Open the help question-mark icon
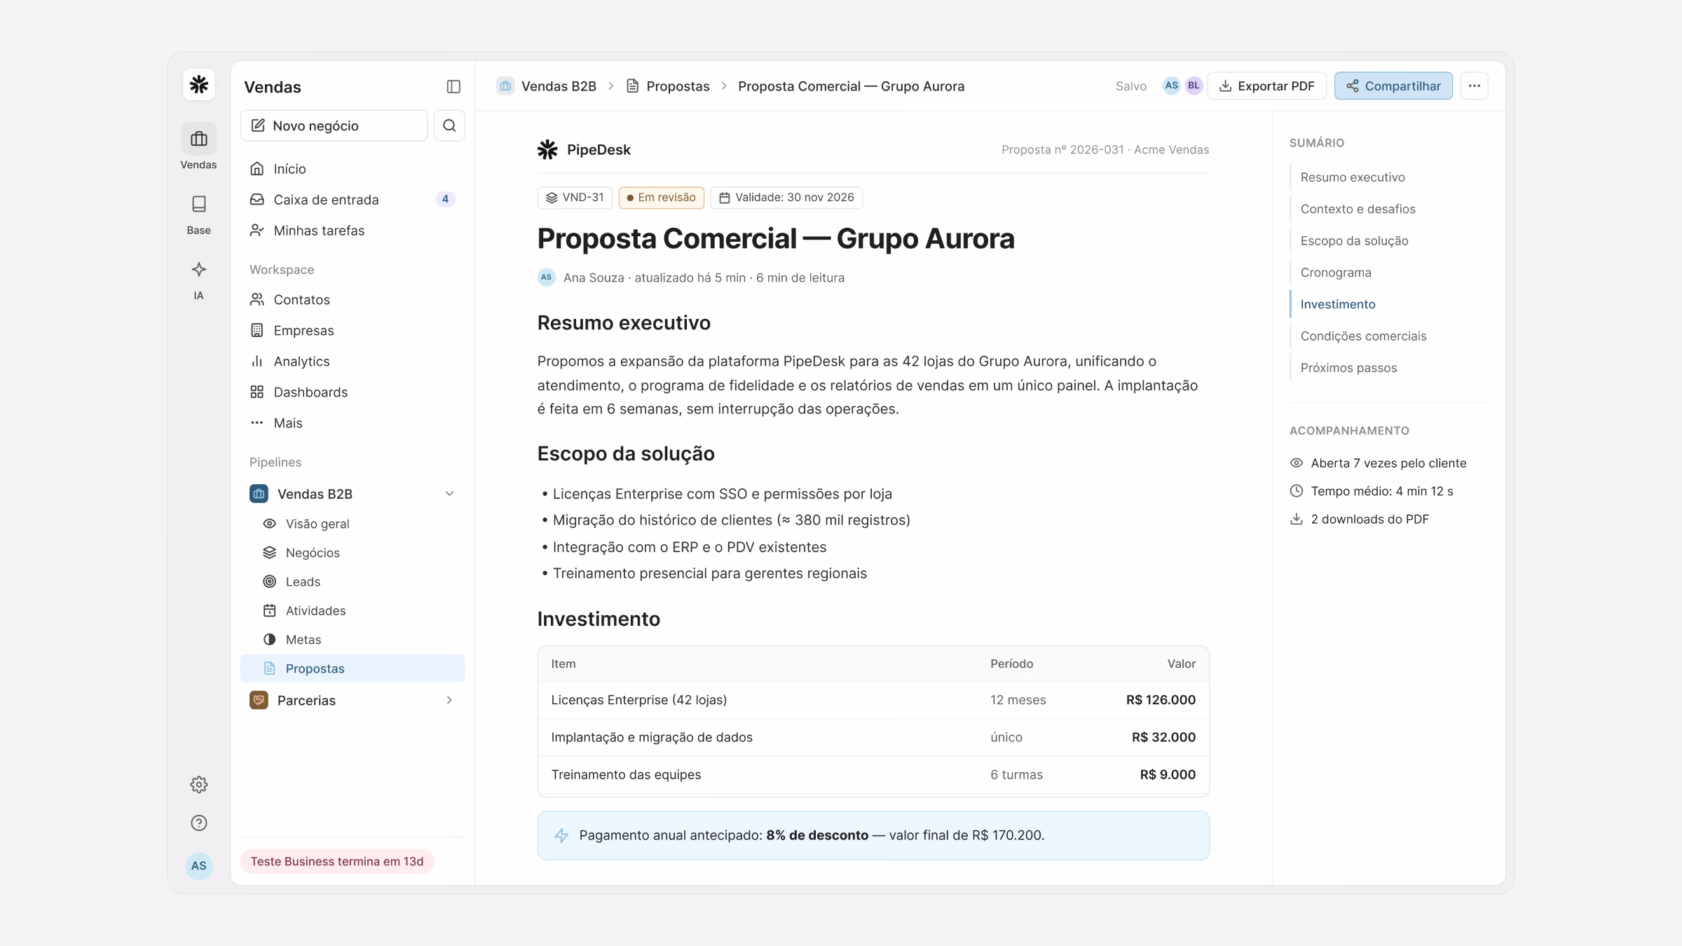1682x946 pixels. click(199, 823)
